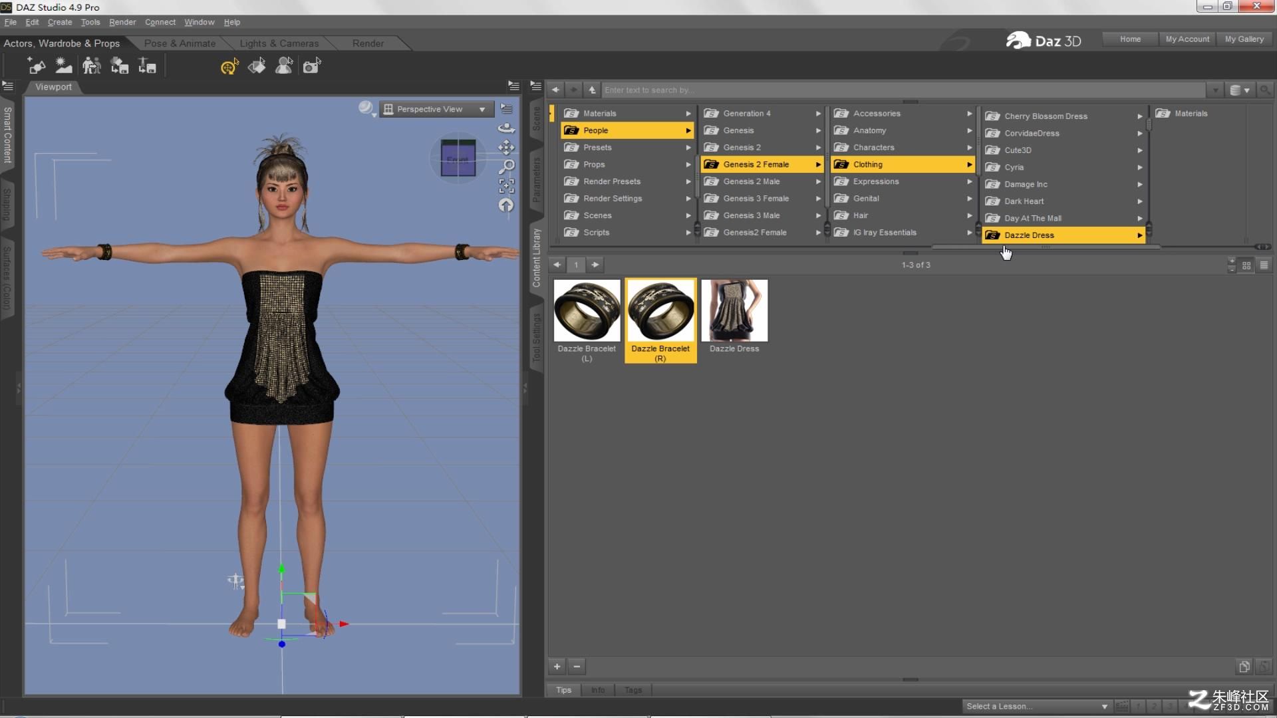Open the Parameters side tab
The image size is (1277, 718).
(536, 179)
